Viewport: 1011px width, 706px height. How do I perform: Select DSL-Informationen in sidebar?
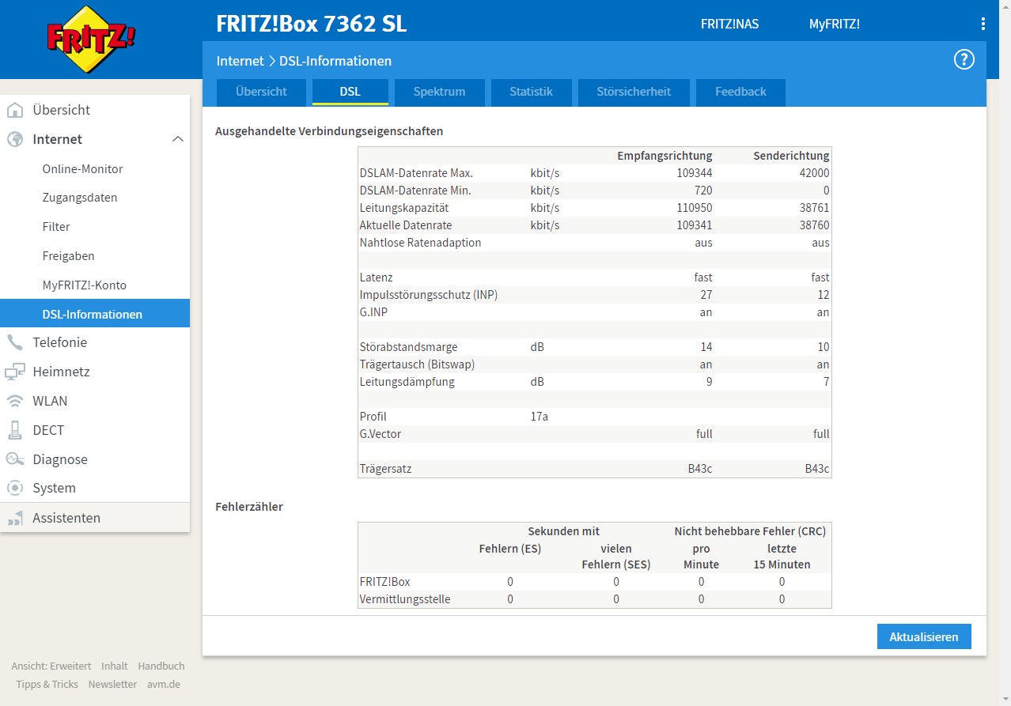point(95,314)
